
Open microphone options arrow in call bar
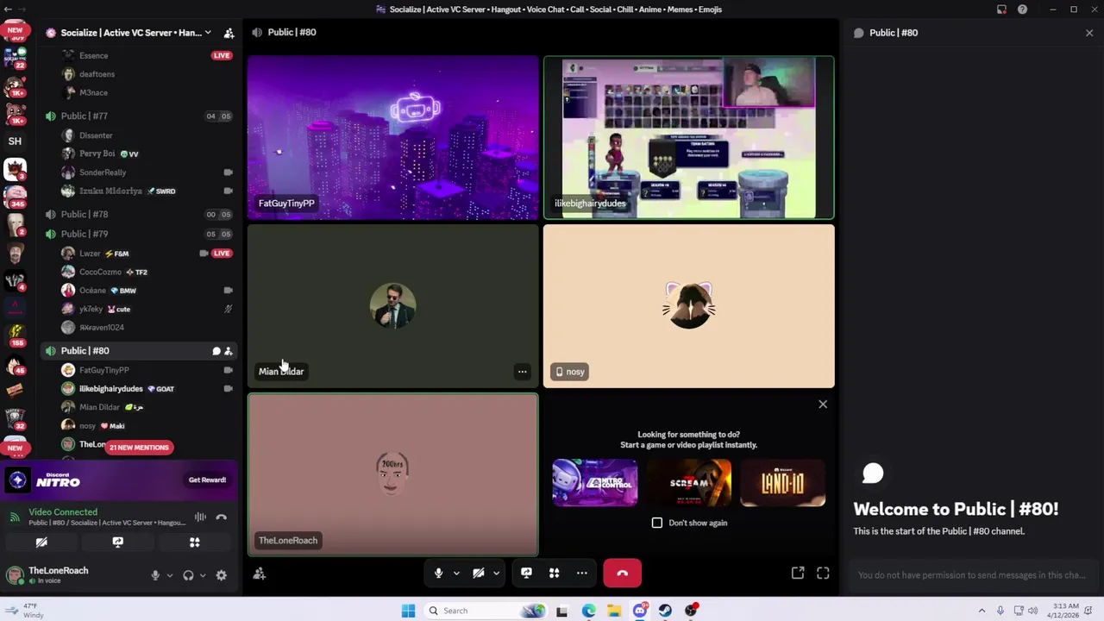[456, 573]
